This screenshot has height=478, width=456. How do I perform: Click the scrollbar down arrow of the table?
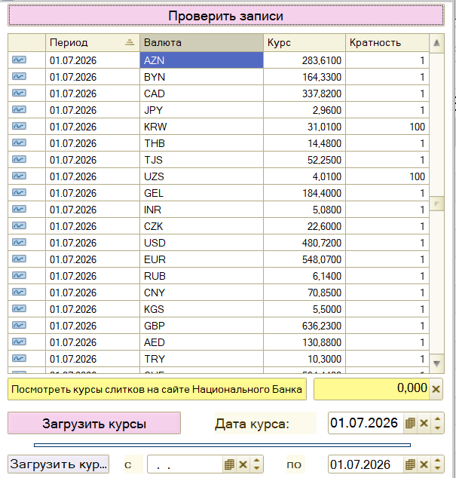tap(436, 363)
